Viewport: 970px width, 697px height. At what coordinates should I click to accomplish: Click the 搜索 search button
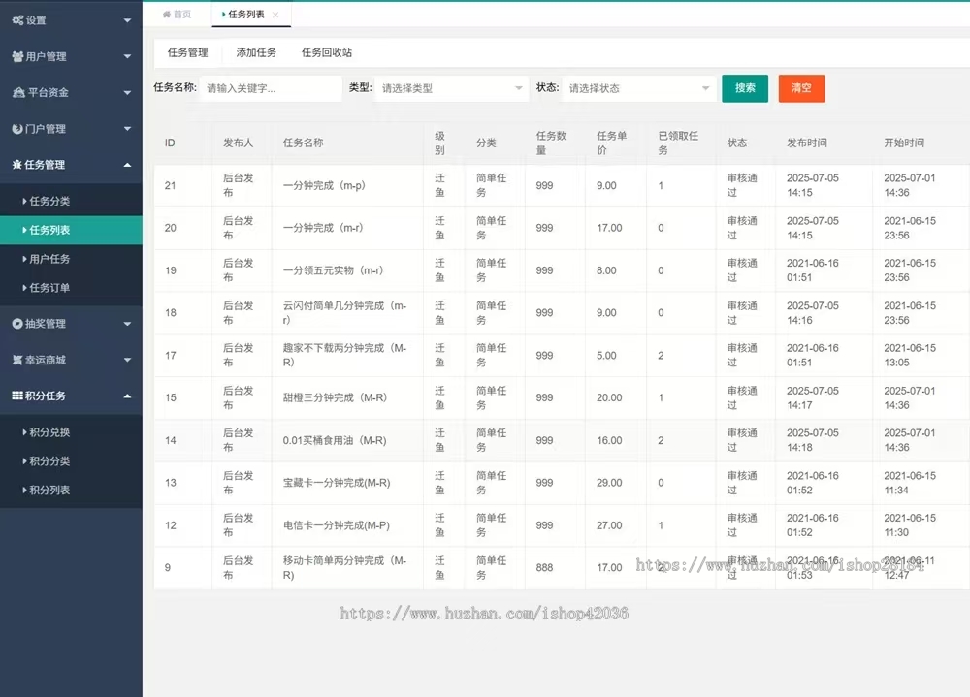pos(744,87)
